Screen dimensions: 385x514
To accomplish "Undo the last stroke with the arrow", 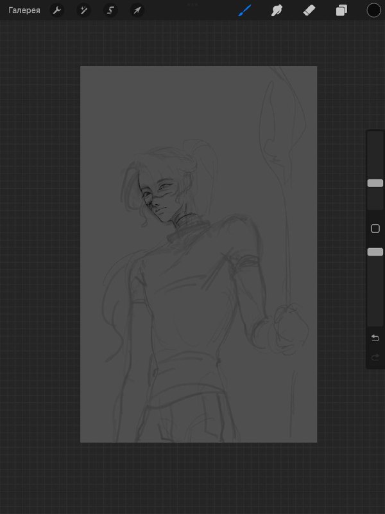I will (x=375, y=338).
